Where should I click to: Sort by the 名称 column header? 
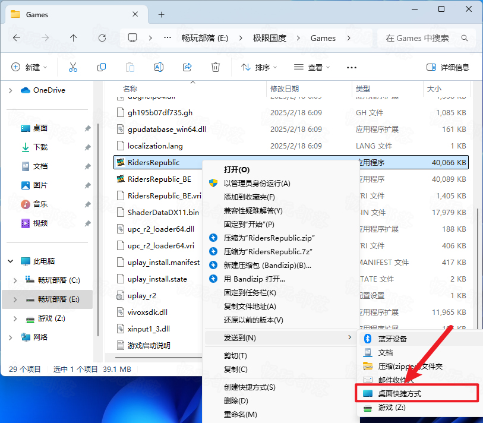(130, 89)
